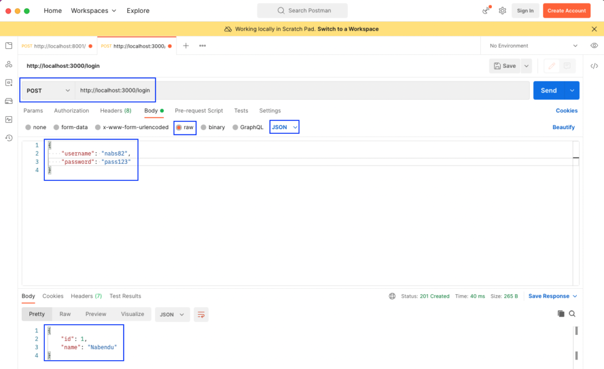Click the response pane scrollbar
Screen dimensions: 604x369
pyautogui.click(x=576, y=343)
